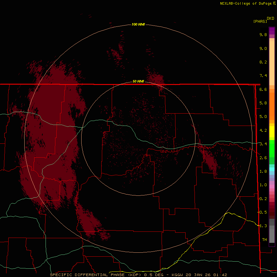Image resolution: width=277 pixels, height=277 pixels.
Task: Click the 5.0 legend value
Action: pos(263,117)
